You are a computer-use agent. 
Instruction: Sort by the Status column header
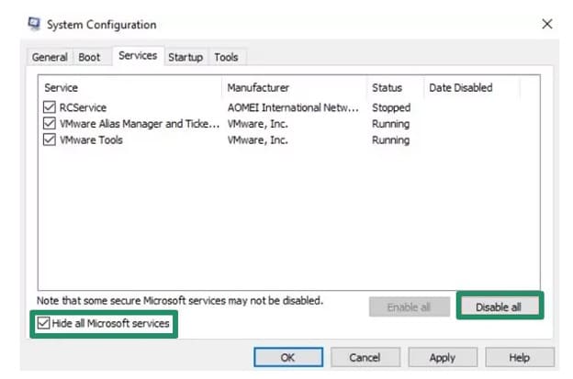(396, 87)
